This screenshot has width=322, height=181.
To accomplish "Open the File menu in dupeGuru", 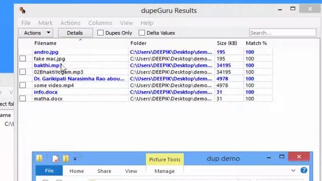I will click(26, 23).
